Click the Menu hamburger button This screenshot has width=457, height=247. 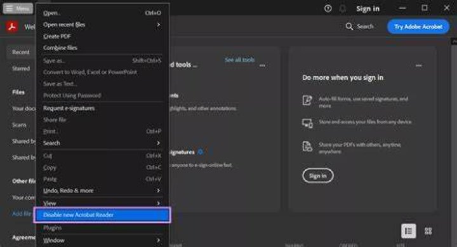18,8
